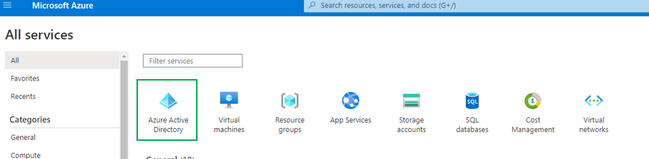Open the Azure Active Directory service icon
The image size is (649, 159).
[x=168, y=100]
